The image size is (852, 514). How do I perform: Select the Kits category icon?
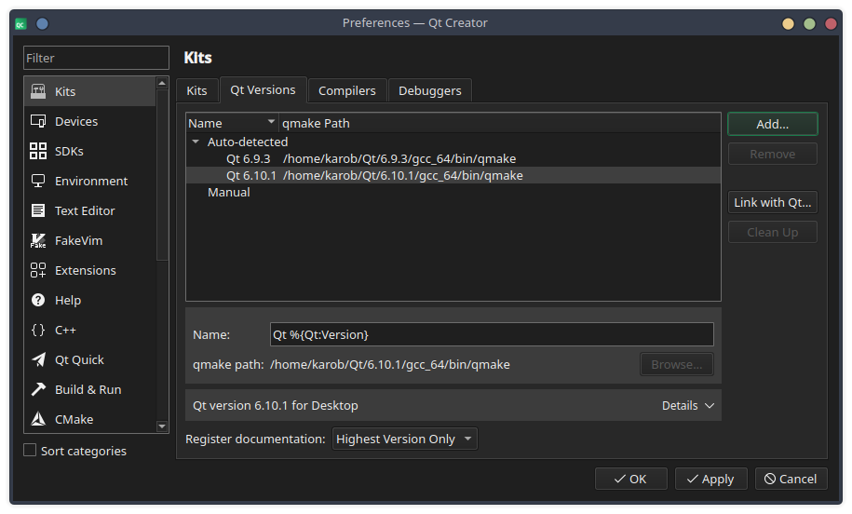tap(38, 91)
